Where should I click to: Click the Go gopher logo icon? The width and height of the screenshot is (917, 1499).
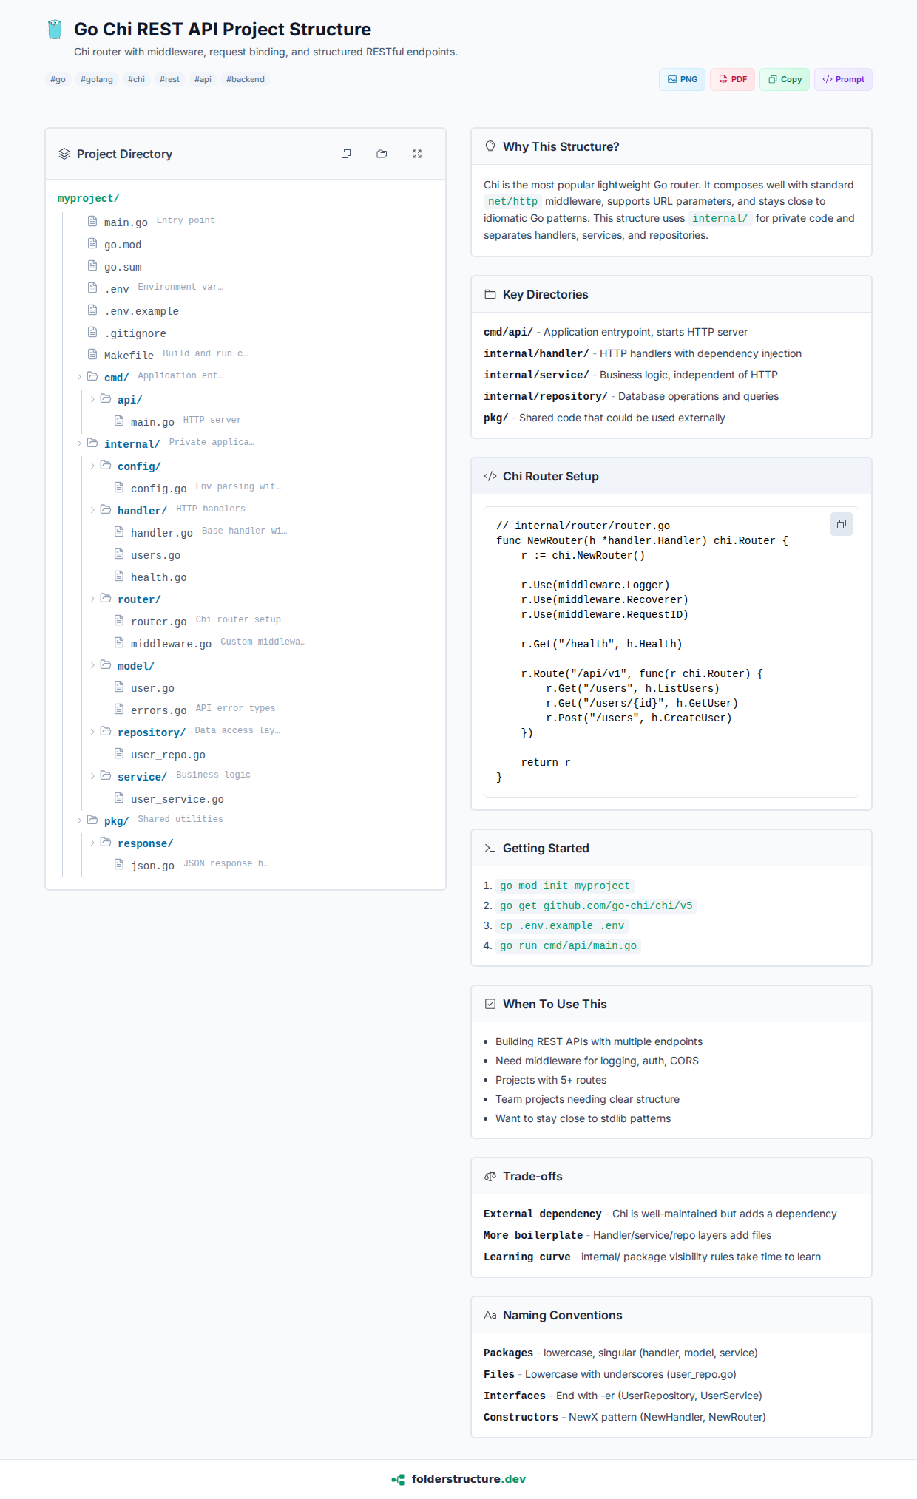pyautogui.click(x=55, y=30)
